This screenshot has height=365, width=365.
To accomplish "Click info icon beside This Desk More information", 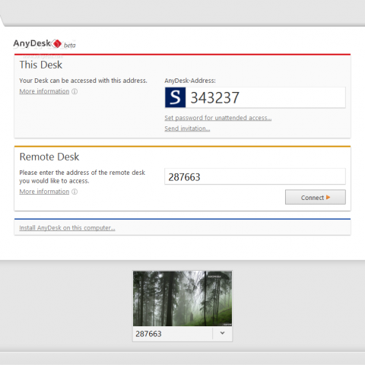I will pyautogui.click(x=75, y=91).
